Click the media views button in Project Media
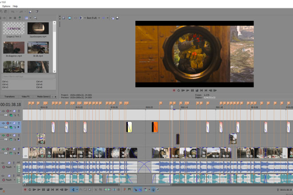293x195 pixels. click(26, 18)
